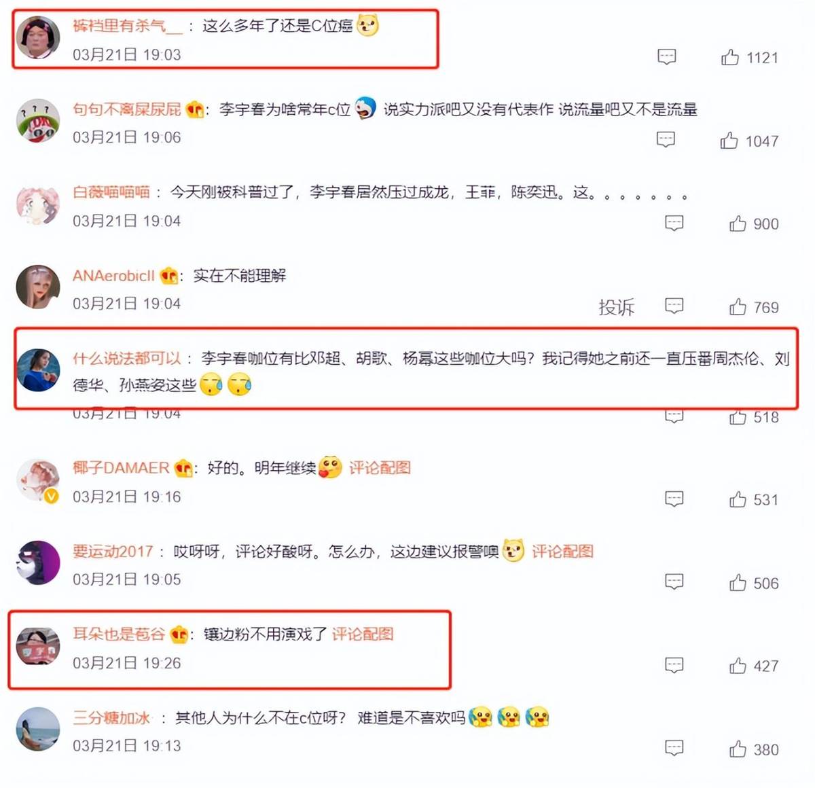This screenshot has width=815, height=788.
Task: Like the comment with 1047 likes
Action: click(x=729, y=141)
